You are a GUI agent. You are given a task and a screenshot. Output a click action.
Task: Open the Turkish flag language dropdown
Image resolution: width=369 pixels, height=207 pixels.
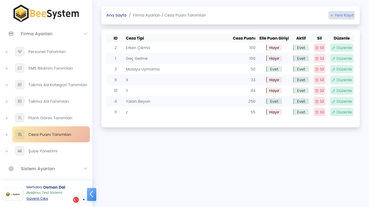coord(79,200)
